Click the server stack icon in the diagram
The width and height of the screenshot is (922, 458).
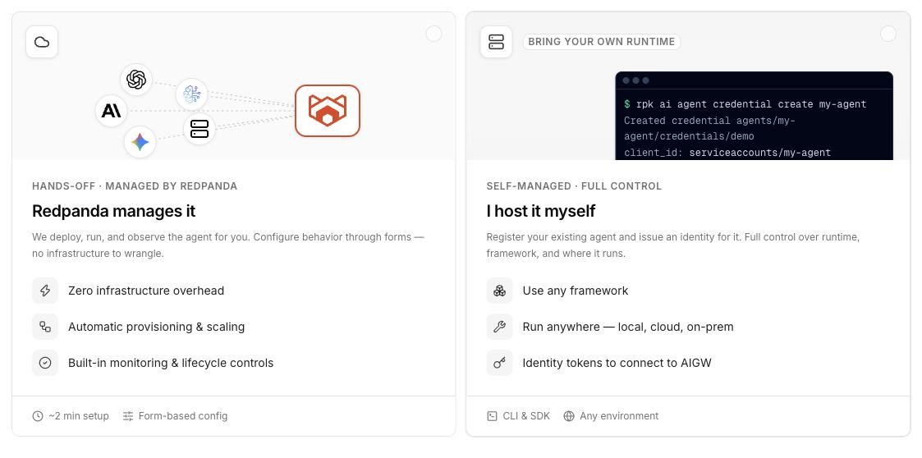(200, 129)
